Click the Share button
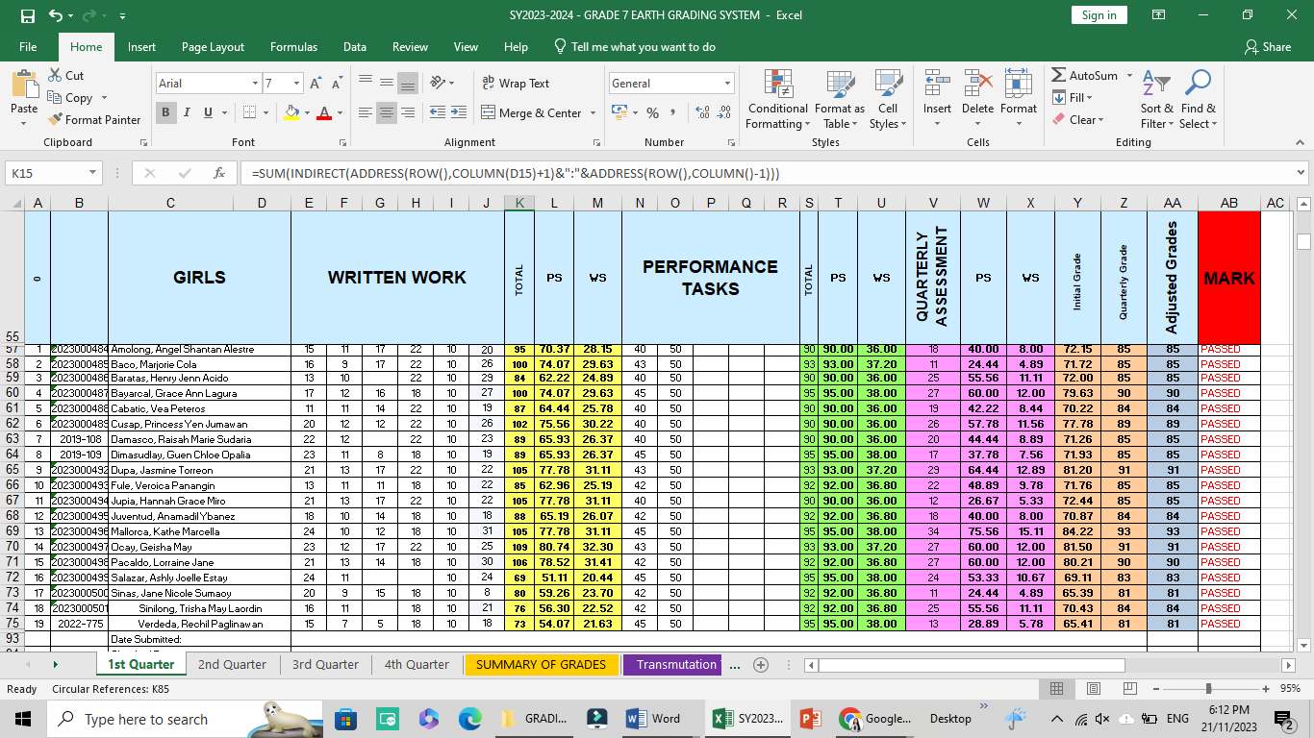The width and height of the screenshot is (1314, 738). [1267, 47]
